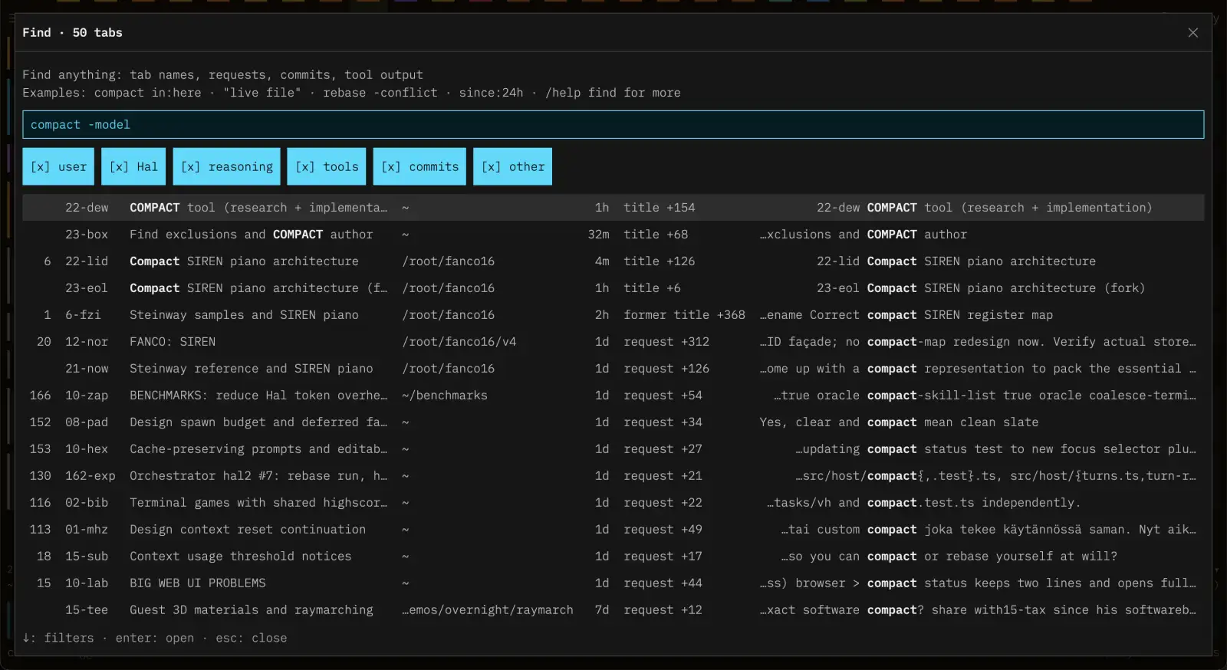Click 'former title +368' match type

(x=684, y=315)
